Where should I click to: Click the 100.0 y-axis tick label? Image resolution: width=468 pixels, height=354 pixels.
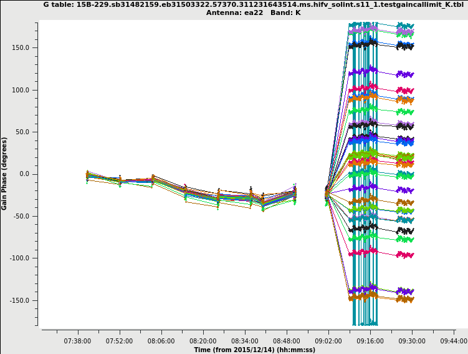tap(21, 90)
